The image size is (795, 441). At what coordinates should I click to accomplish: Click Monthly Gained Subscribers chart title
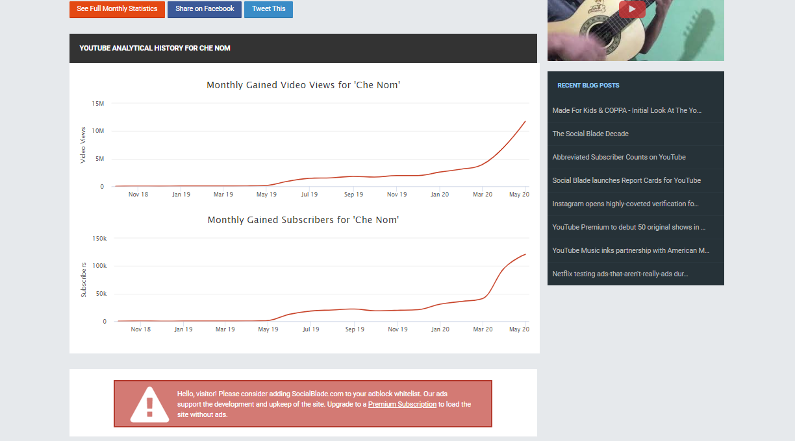pyautogui.click(x=303, y=220)
